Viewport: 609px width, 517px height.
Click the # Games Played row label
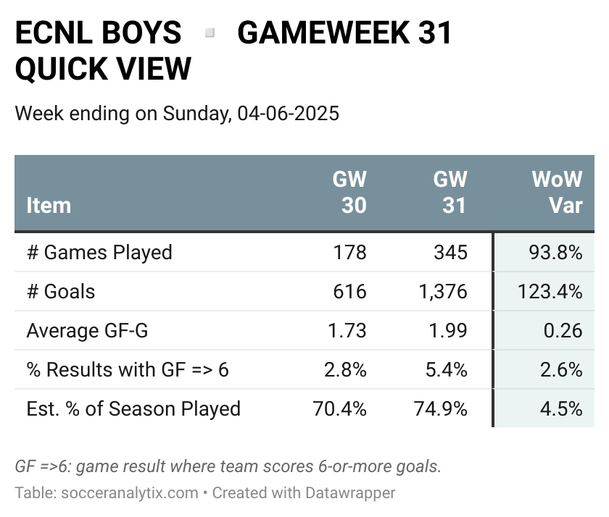pyautogui.click(x=99, y=253)
